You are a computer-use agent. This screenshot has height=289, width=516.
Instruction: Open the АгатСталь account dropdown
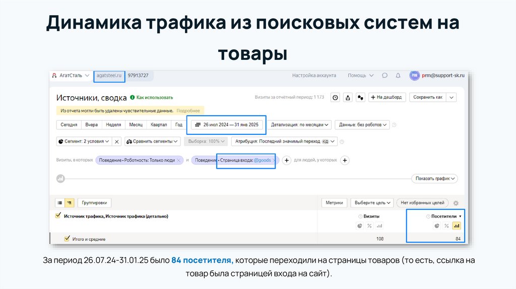tap(71, 76)
